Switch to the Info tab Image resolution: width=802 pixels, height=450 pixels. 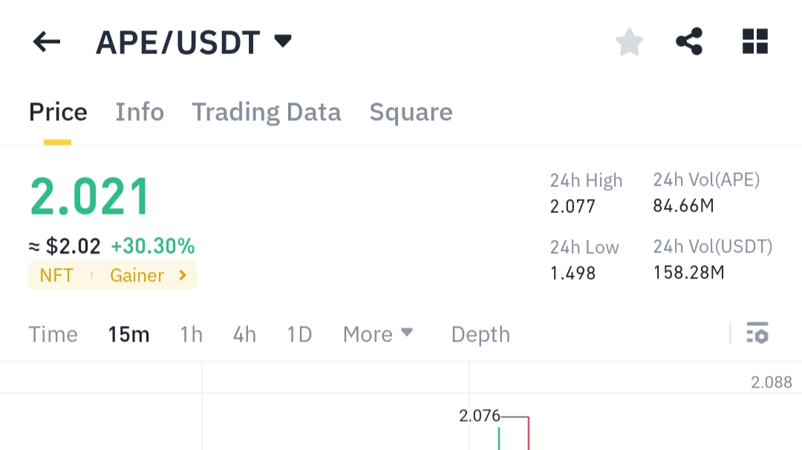[x=140, y=112]
